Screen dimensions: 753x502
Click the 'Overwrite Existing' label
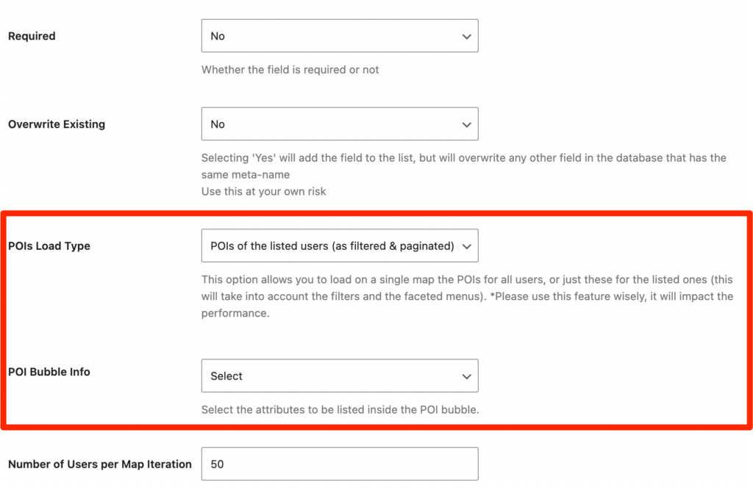(57, 124)
